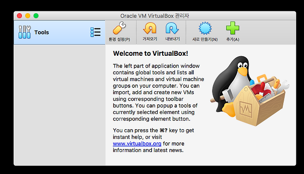Open Preferences with the wrench icon
This screenshot has height=174, width=304.
click(x=119, y=28)
